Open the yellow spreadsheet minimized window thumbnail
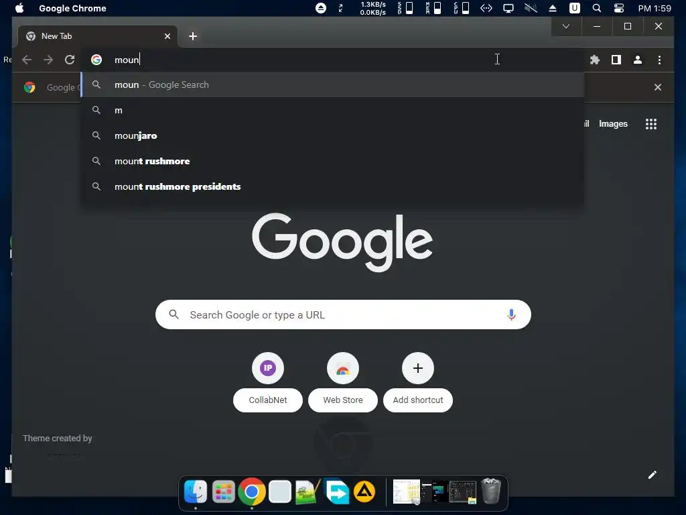Viewport: 686px width, 515px height. pyautogui.click(x=407, y=492)
